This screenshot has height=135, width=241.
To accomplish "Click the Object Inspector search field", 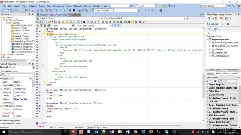I will 17,75.
